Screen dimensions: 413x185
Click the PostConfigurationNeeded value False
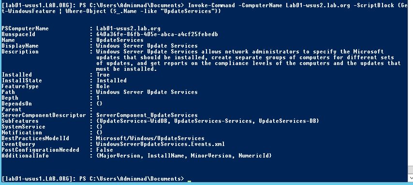[x=104, y=149]
